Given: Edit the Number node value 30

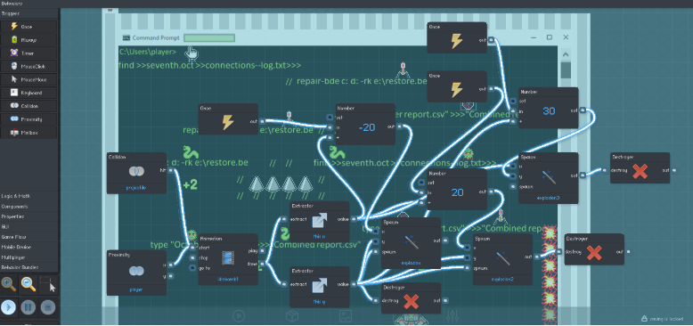Looking at the screenshot, I should [549, 111].
